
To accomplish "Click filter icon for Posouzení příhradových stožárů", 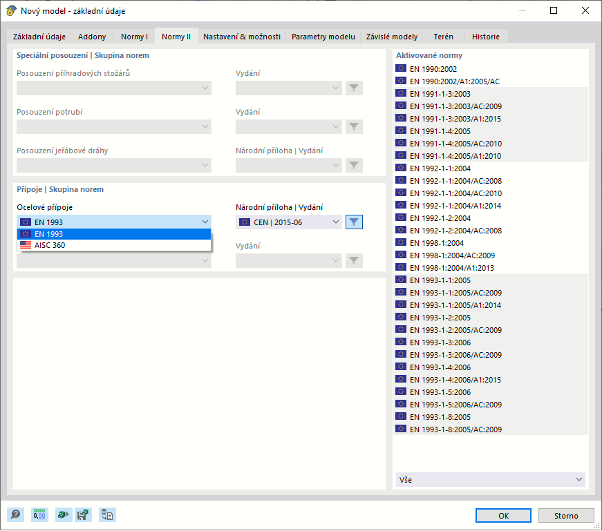I will pos(354,88).
